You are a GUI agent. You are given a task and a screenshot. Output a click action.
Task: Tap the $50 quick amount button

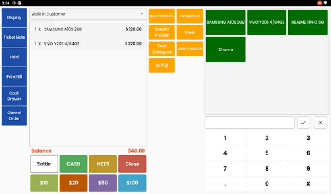(103, 183)
